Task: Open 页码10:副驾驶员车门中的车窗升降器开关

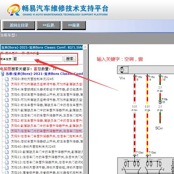Action: (x=47, y=152)
